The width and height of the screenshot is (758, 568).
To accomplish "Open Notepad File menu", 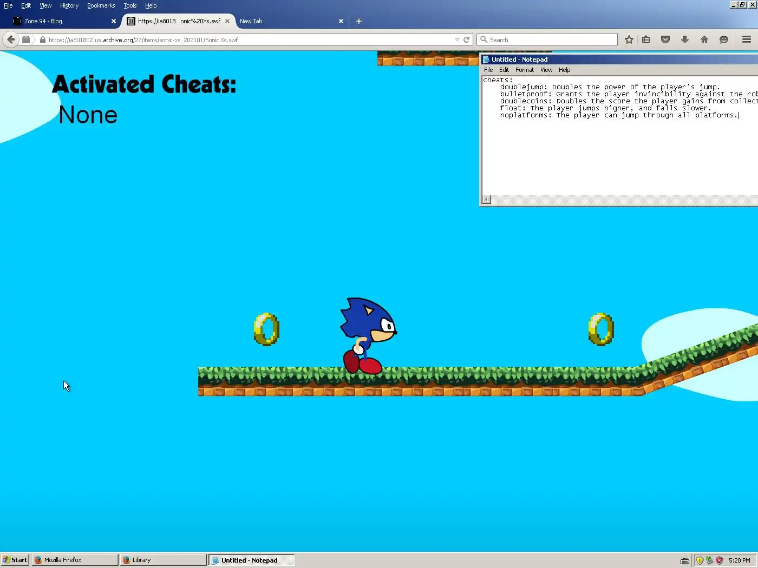I will [x=488, y=70].
